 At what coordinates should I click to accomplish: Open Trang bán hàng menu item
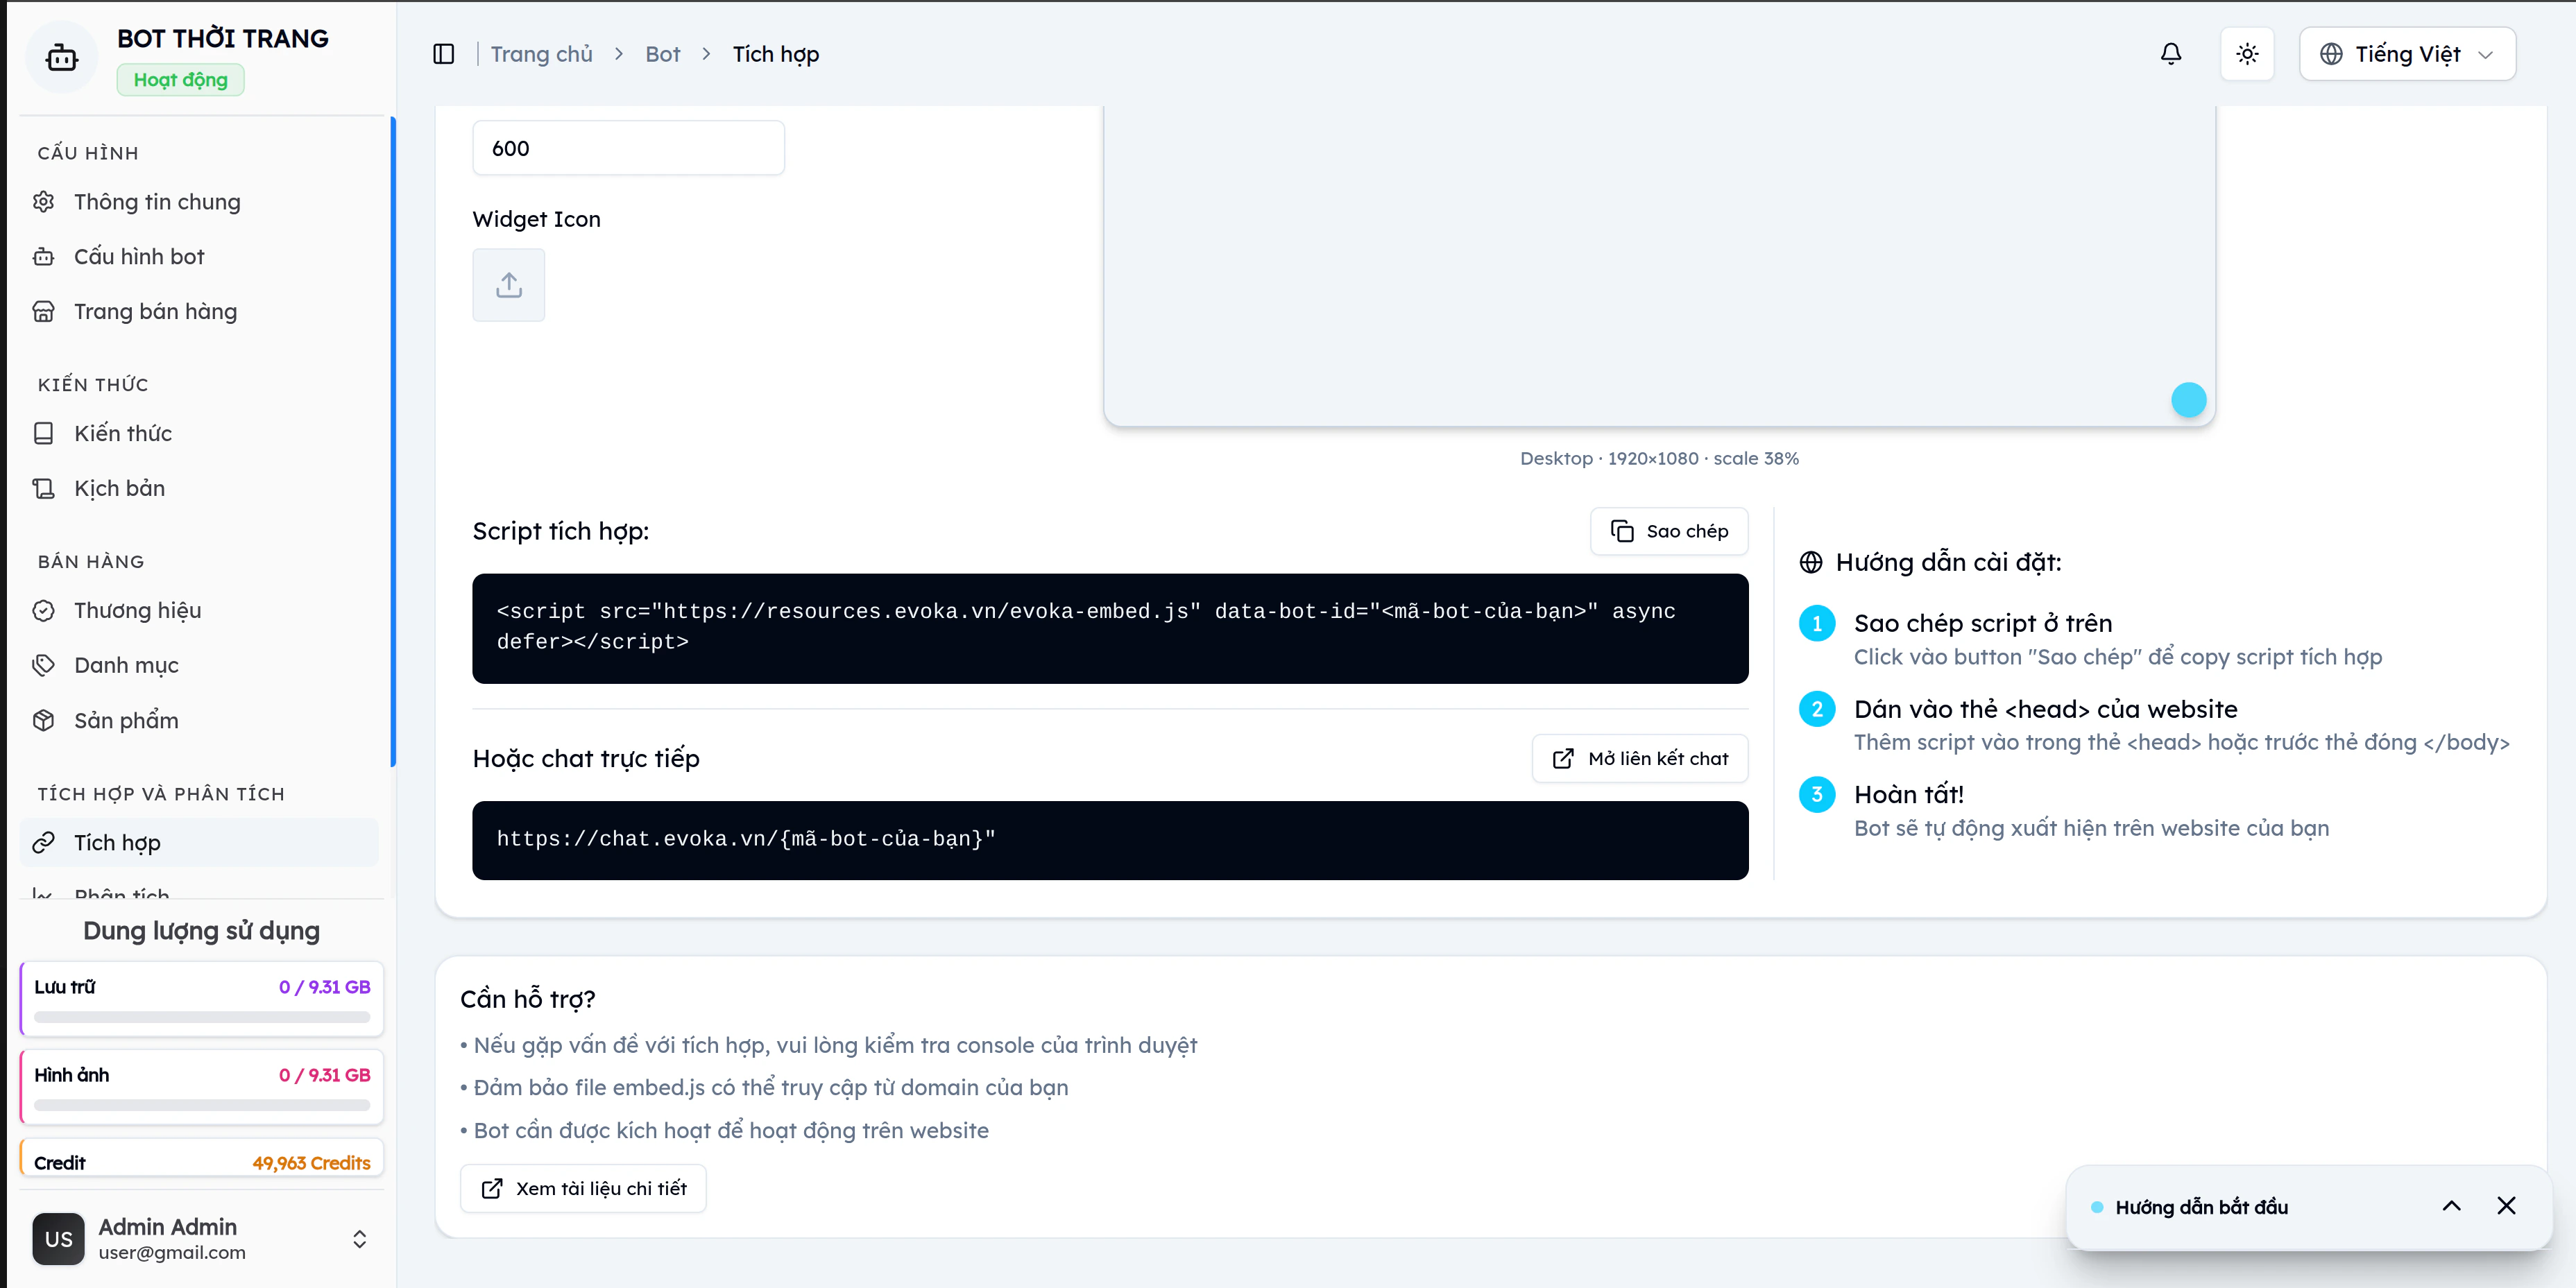pyautogui.click(x=199, y=312)
